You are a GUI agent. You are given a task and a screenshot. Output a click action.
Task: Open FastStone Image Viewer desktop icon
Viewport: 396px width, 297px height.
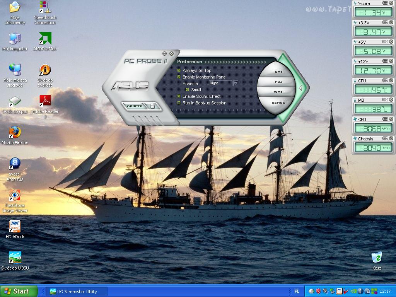(x=15, y=195)
